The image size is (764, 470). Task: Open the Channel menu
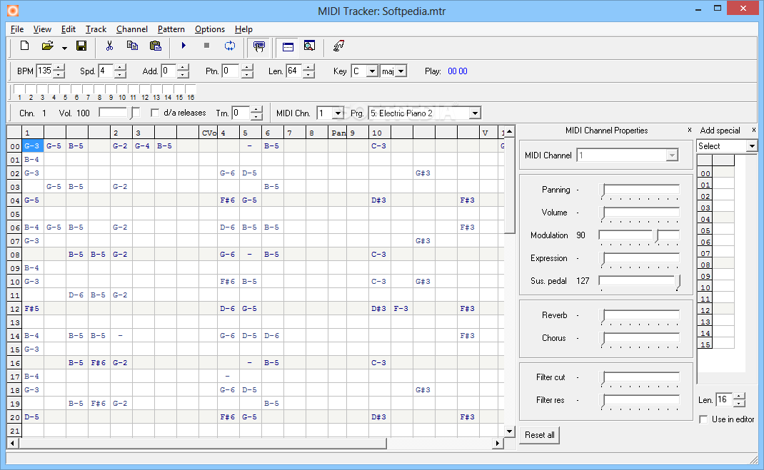click(131, 29)
